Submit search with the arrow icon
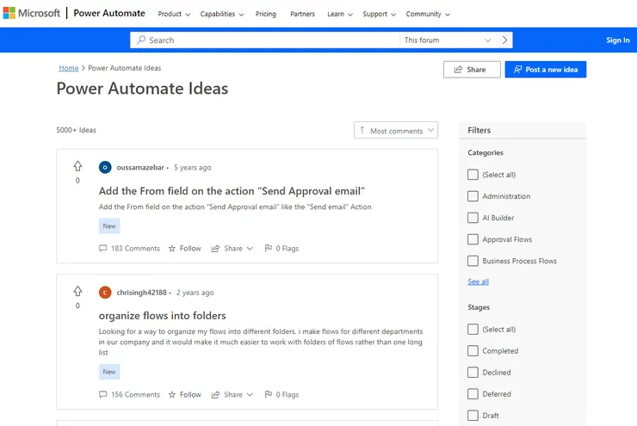This screenshot has height=426, width=637. 505,40
